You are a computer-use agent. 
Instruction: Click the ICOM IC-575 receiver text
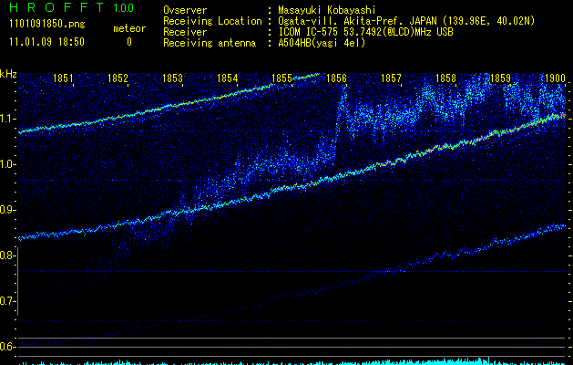coord(365,32)
